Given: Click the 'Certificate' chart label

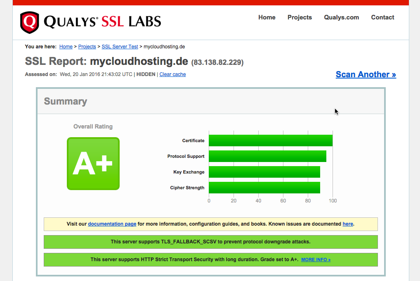Looking at the screenshot, I should [x=193, y=140].
